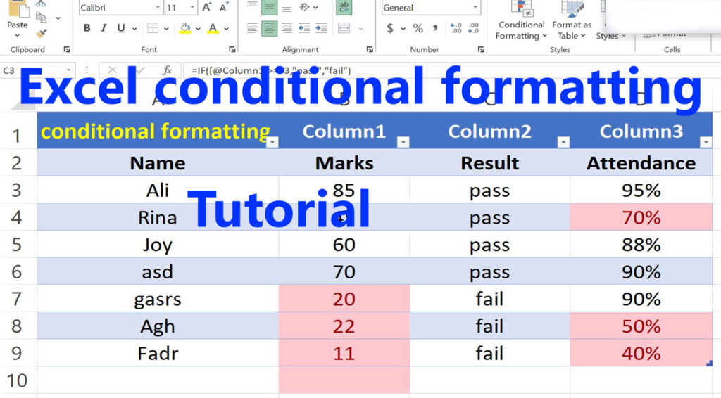Screen dimensions: 721x398
Task: Click Increase Indent icon
Action: (x=321, y=28)
